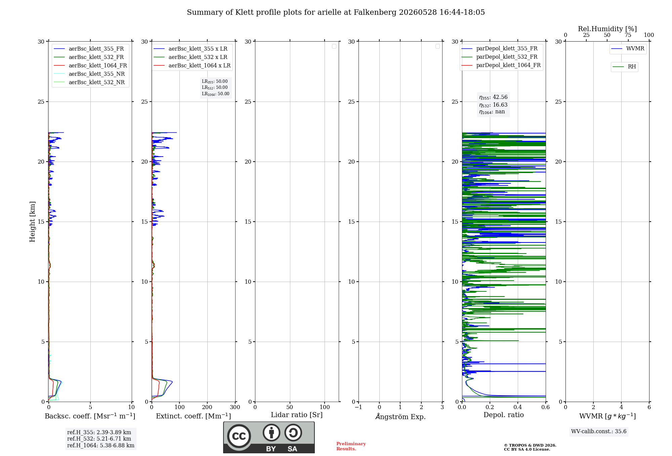The image size is (672, 456).
Task: Click the WVMR [g*kg-1] axis label
Action: [x=607, y=416]
